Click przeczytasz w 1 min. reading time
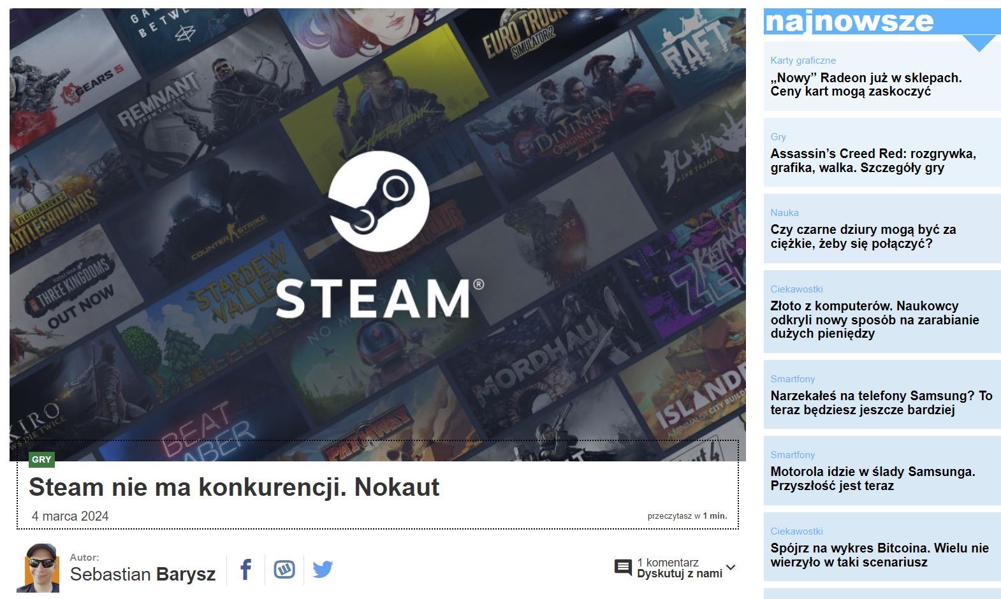The image size is (1001, 599). [687, 516]
